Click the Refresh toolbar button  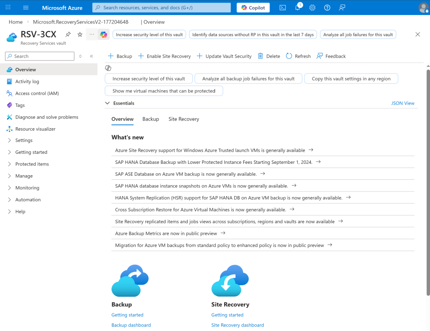[x=298, y=56]
